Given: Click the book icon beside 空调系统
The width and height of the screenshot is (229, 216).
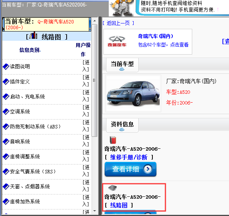Looking at the screenshot, I should tap(6, 112).
